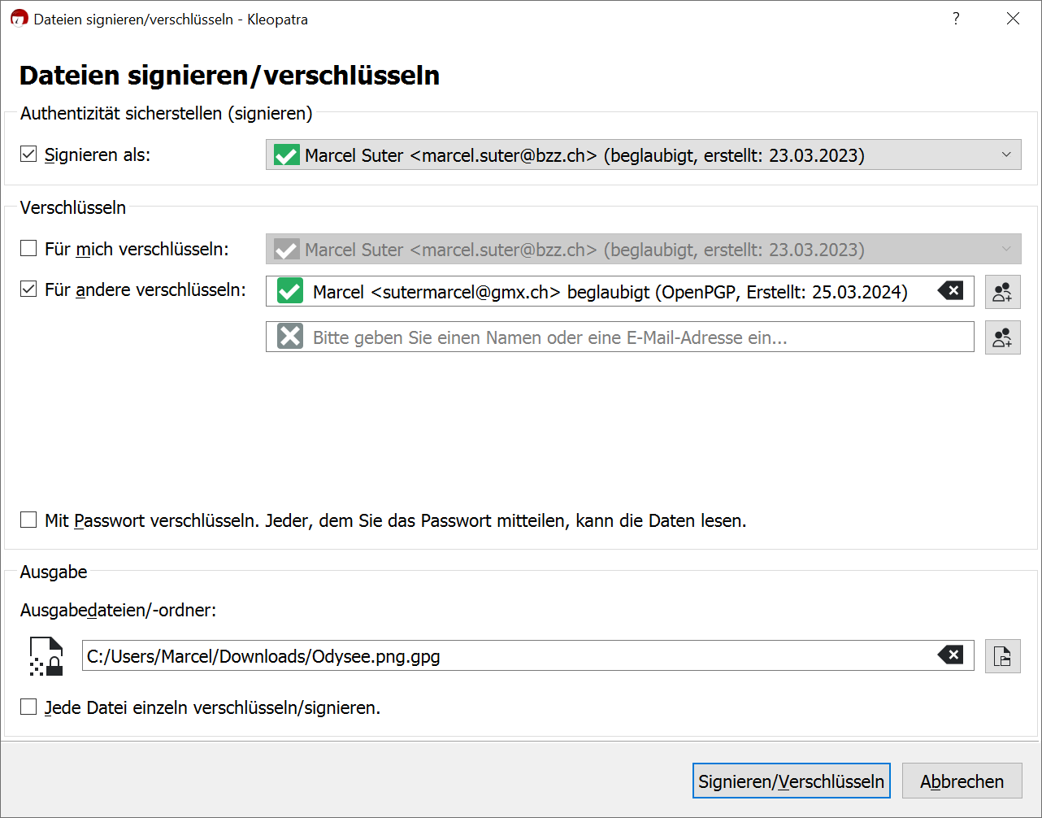Open key selection beside the Marcel recipient
Image resolution: width=1042 pixels, height=818 pixels.
[1002, 292]
